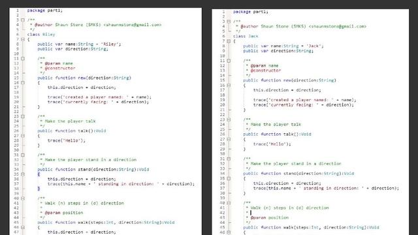Click line number 37 in Jack editor gutter
The image size is (418, 235).
(x=222, y=189)
